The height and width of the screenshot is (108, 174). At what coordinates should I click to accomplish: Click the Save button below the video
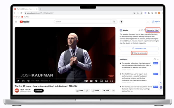106,91
